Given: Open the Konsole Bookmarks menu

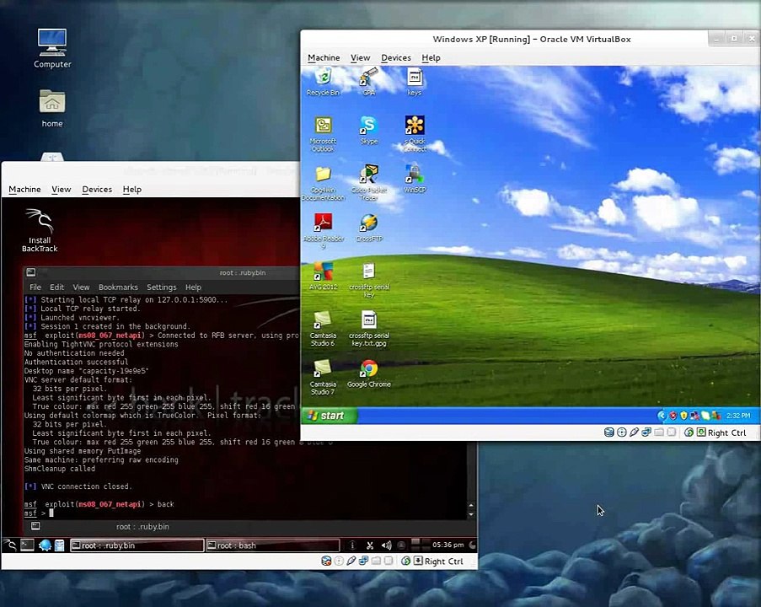Looking at the screenshot, I should click(118, 287).
